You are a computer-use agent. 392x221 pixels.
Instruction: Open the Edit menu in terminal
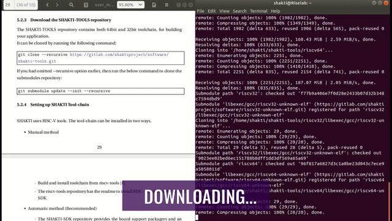[211, 11]
